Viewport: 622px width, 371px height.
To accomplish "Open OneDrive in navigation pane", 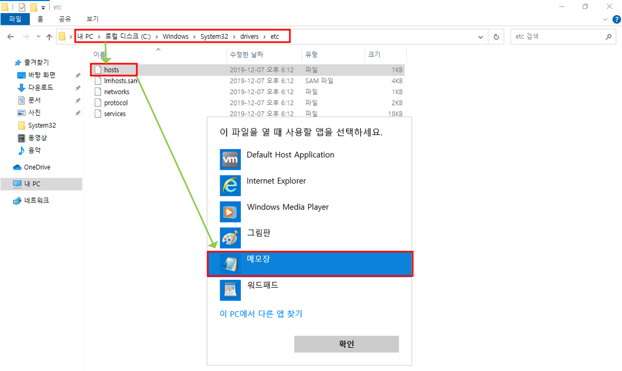I will 32,167.
